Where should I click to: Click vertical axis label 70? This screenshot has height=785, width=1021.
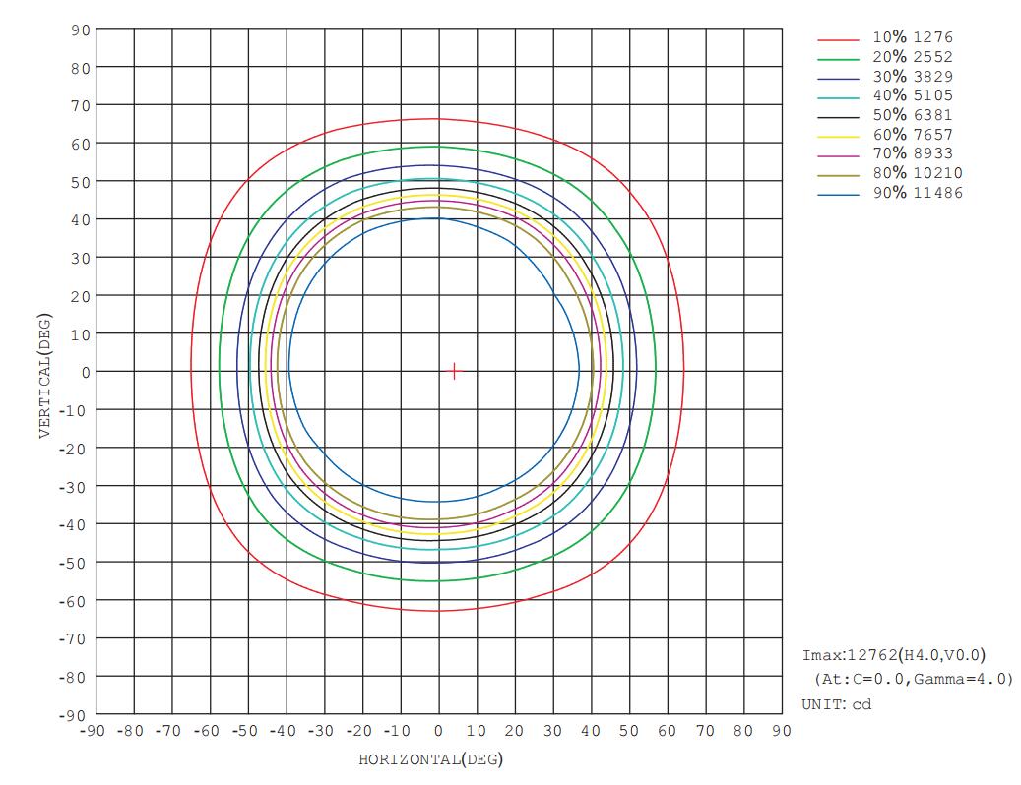click(x=81, y=106)
